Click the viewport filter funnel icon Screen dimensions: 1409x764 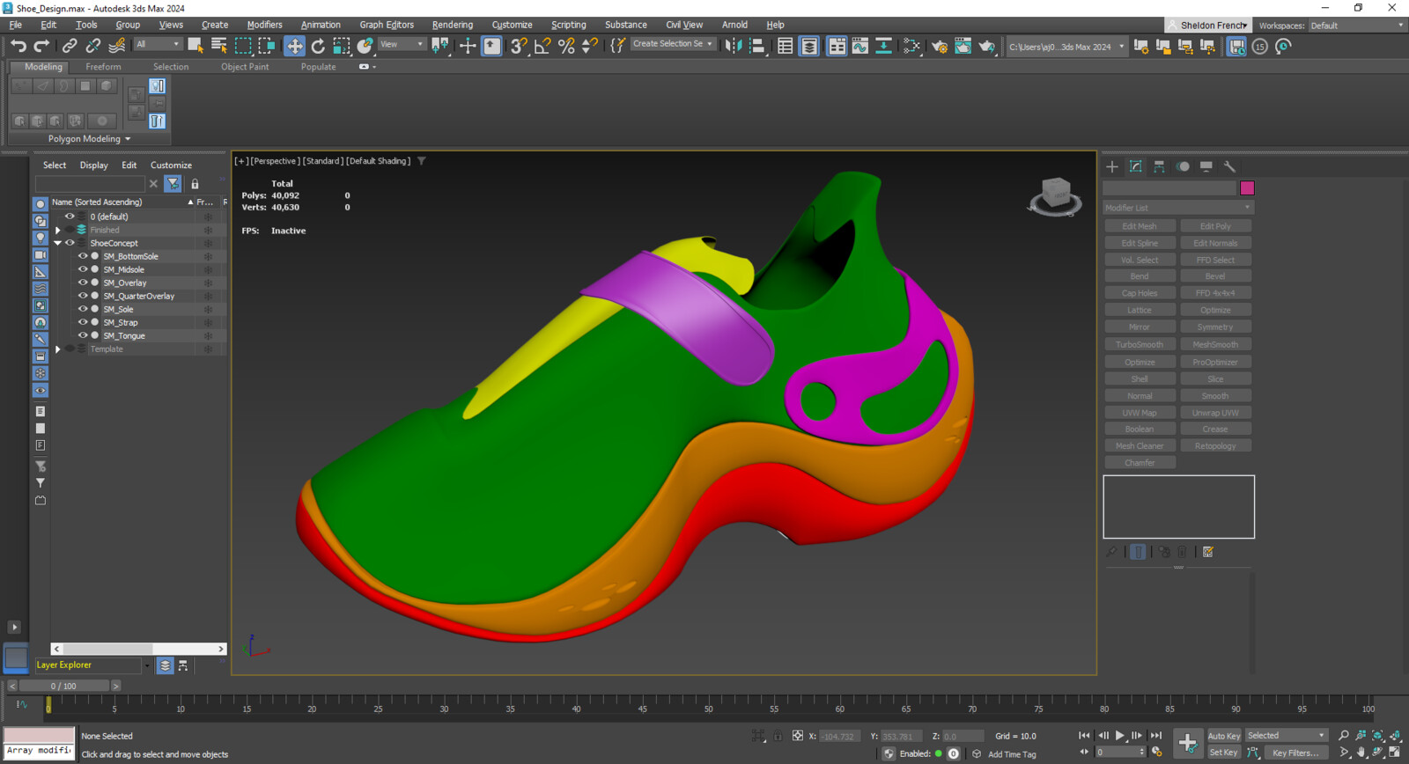pyautogui.click(x=422, y=161)
